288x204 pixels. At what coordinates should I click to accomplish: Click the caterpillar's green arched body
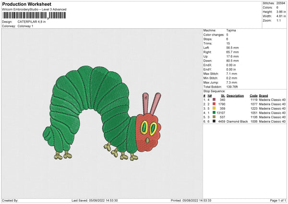(91, 91)
